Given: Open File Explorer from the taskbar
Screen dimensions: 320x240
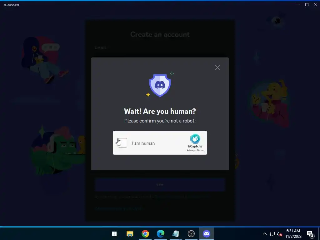Looking at the screenshot, I should click(x=130, y=234).
